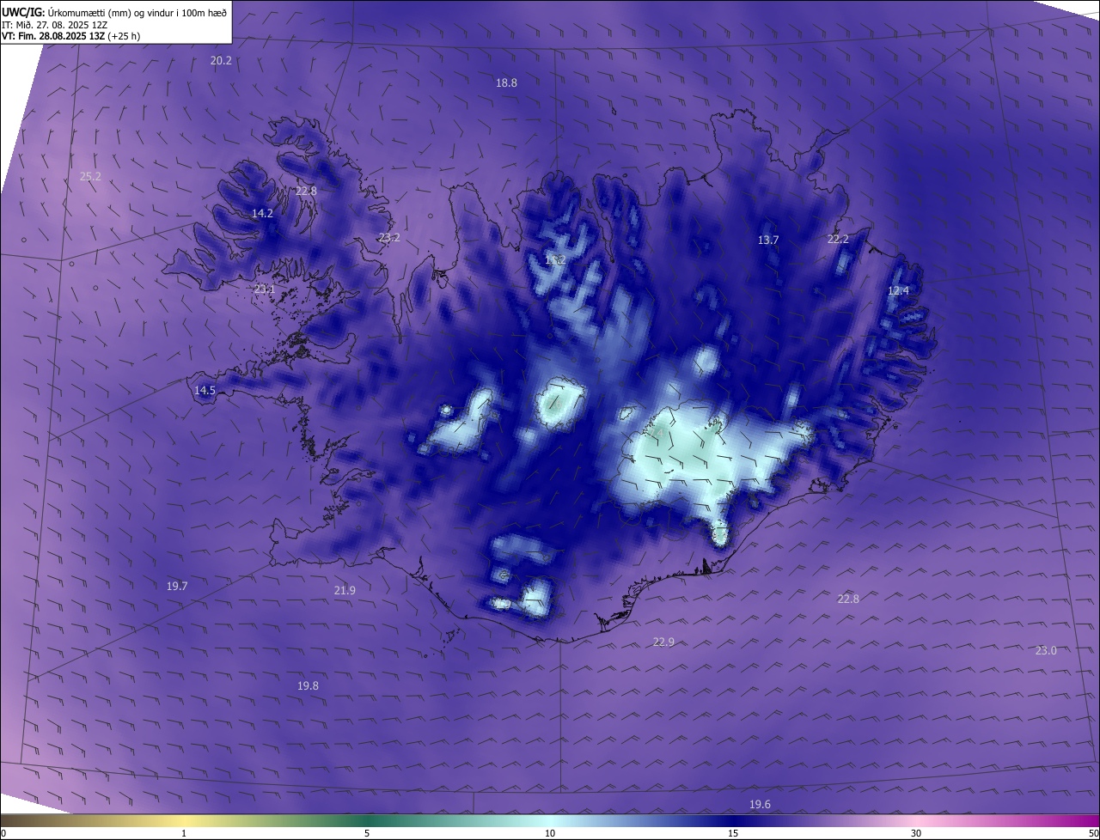Viewport: 1100px width, 840px height.
Task: Select the 14.5 value label
Action: pos(205,391)
